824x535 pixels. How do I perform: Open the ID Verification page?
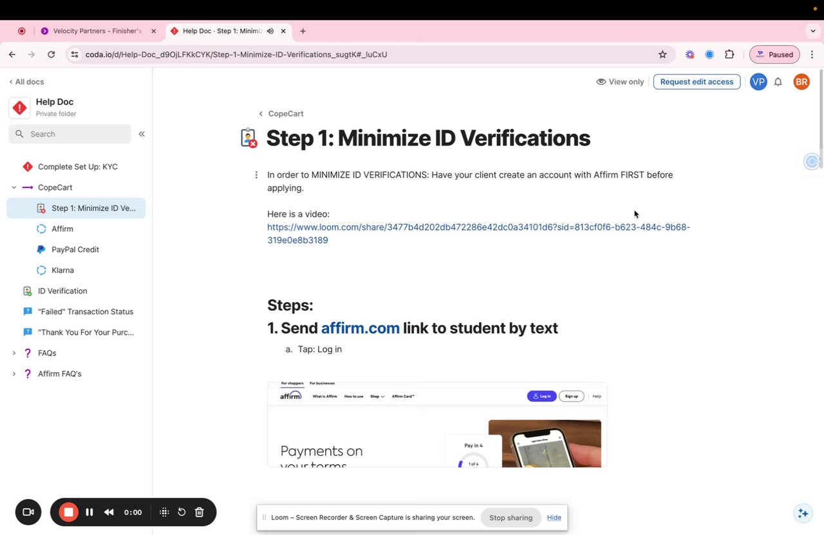(62, 291)
